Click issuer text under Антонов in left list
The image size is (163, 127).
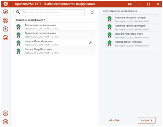tap(42, 29)
